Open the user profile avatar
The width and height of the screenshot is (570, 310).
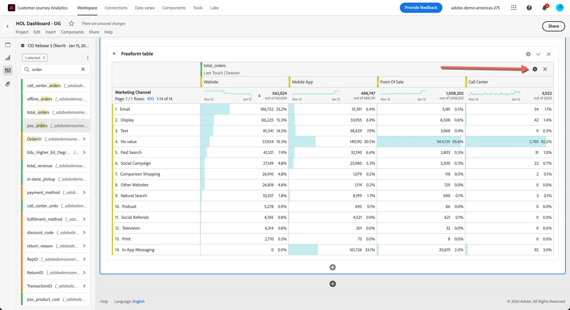click(560, 8)
